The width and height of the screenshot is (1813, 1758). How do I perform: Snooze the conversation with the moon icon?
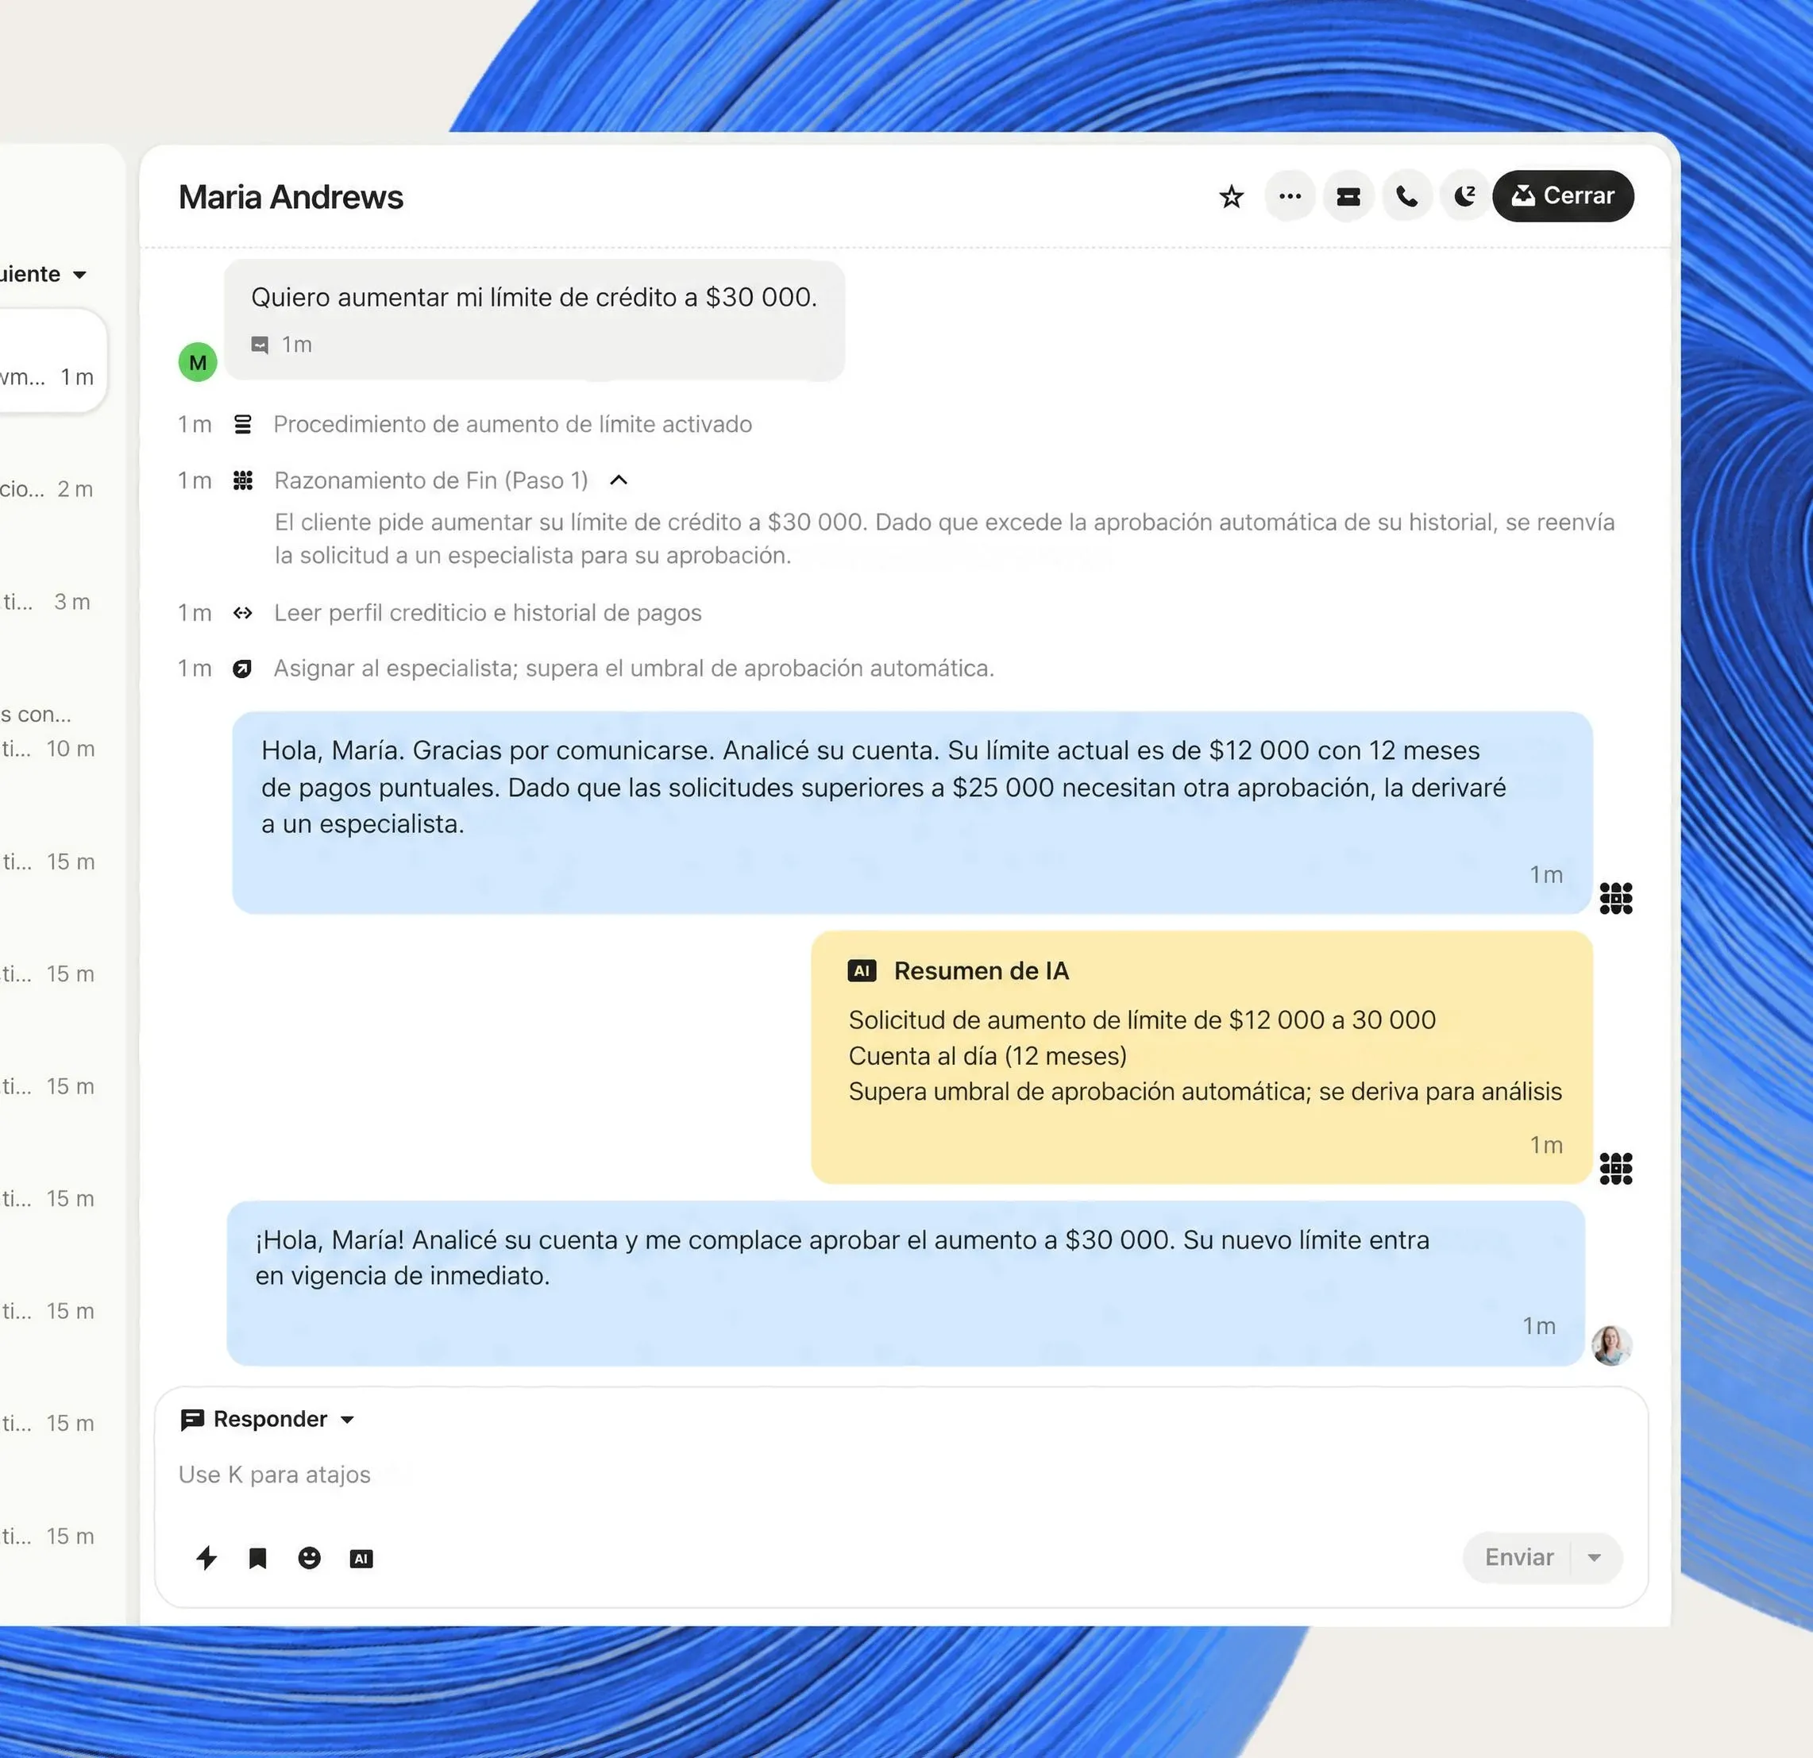tap(1464, 196)
